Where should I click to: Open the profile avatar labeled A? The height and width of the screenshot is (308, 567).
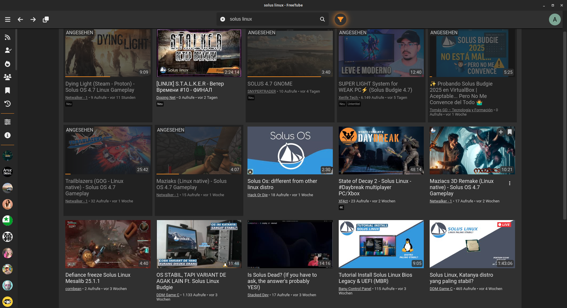point(555,19)
